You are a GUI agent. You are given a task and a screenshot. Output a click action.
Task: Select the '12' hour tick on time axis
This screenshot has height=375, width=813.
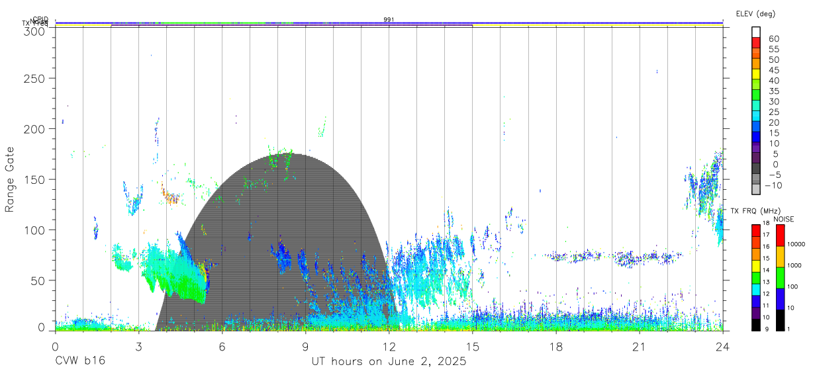pos(389,347)
